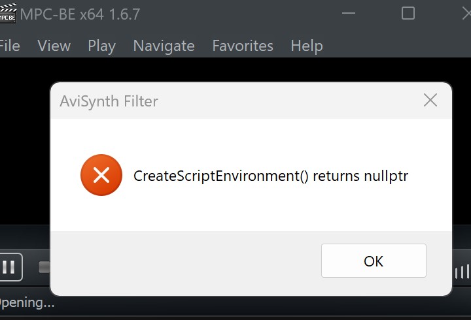Open the Navigate menu
The height and width of the screenshot is (320, 471).
coord(164,46)
